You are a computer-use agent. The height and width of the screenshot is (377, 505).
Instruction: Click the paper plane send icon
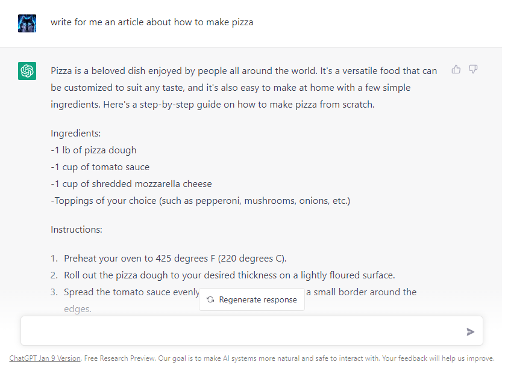coord(469,330)
